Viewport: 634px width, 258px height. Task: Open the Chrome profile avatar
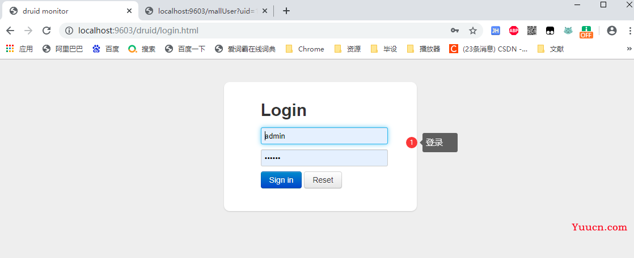[x=612, y=31]
